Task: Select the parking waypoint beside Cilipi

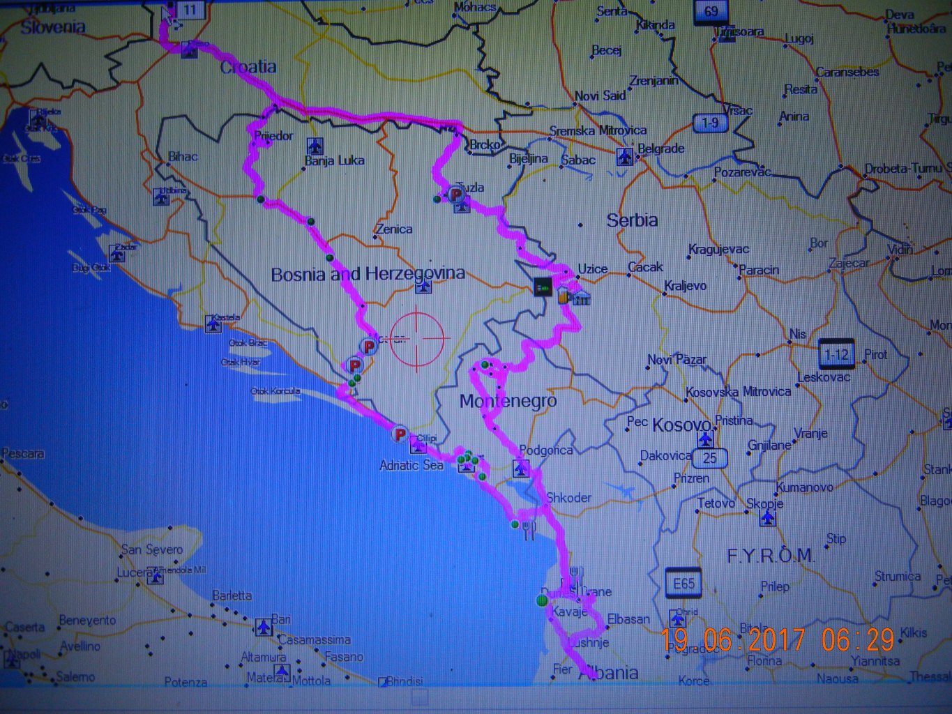Action: click(400, 434)
